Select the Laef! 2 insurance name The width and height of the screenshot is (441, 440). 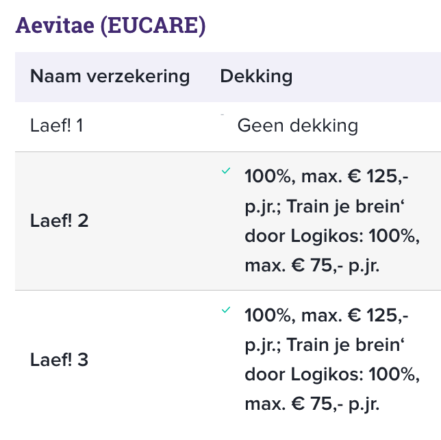coord(59,221)
